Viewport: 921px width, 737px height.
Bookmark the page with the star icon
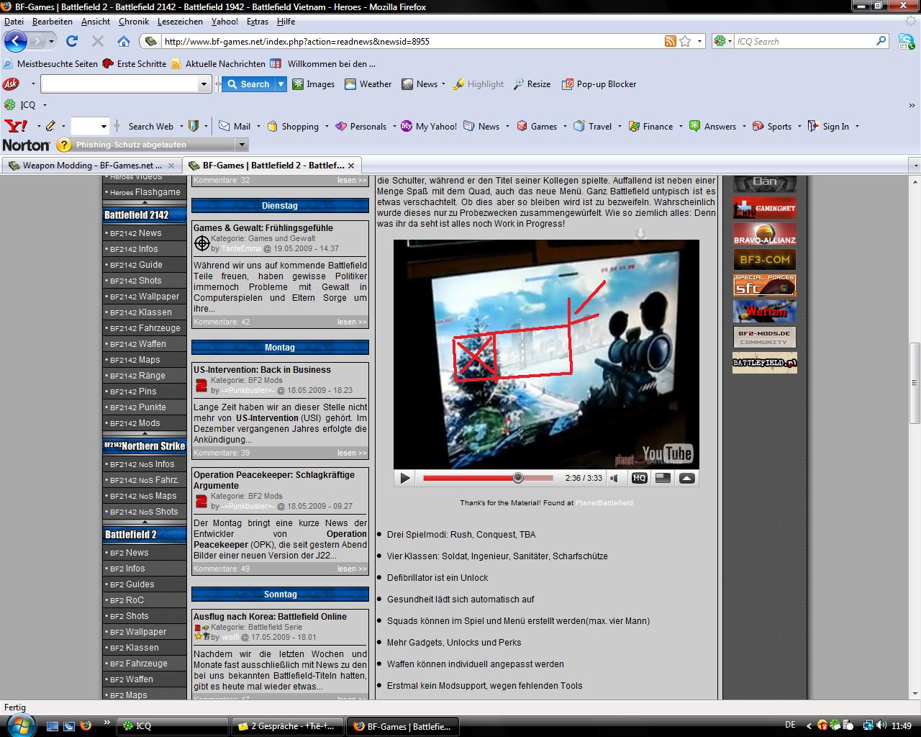click(x=685, y=41)
